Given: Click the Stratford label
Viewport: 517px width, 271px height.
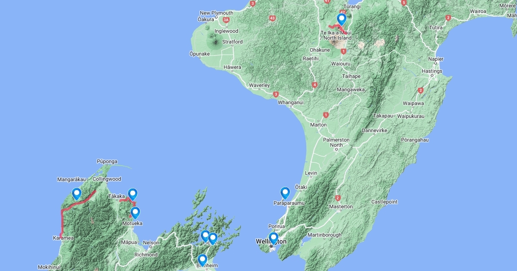Looking at the screenshot, I should [232, 42].
